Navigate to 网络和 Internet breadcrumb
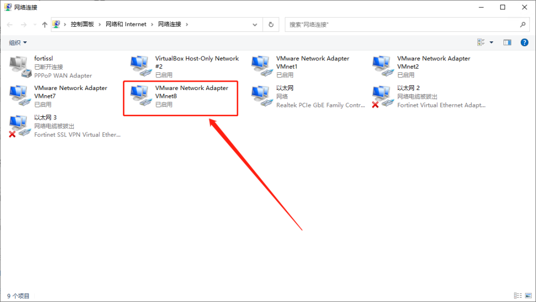 126,24
